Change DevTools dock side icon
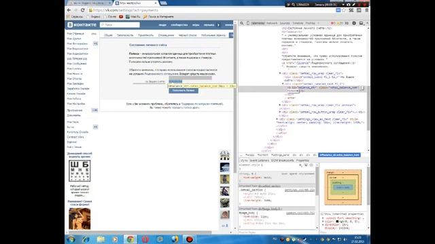The width and height of the screenshot is (435, 244). click(x=361, y=23)
